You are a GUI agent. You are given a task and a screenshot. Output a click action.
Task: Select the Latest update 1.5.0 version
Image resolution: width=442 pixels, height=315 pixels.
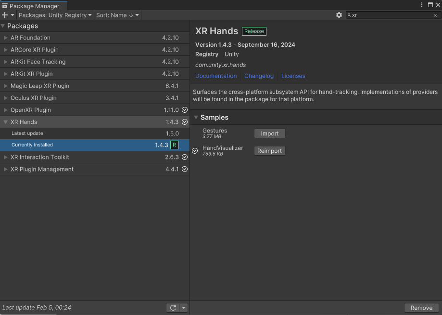(x=95, y=133)
